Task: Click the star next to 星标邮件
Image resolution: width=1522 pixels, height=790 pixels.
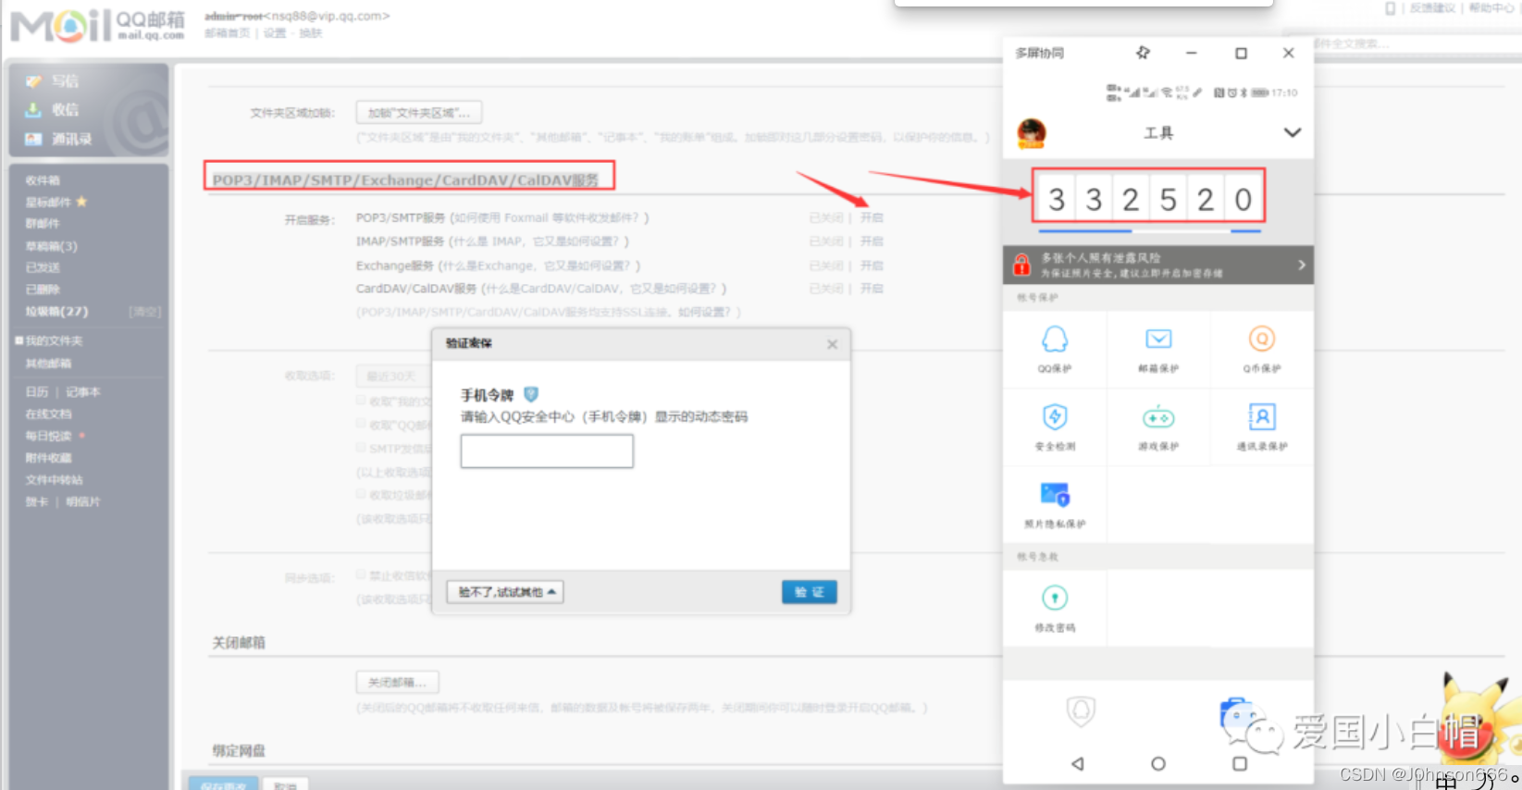Action: (x=81, y=202)
